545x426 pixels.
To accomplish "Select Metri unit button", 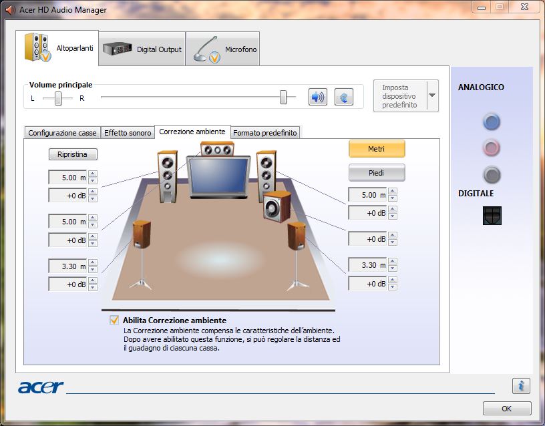I will tap(377, 149).
